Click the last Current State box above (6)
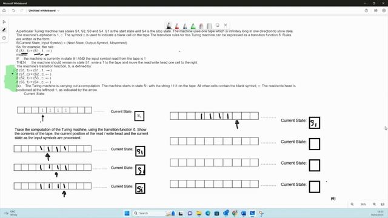This screenshot has height=218, width=388. point(315,187)
